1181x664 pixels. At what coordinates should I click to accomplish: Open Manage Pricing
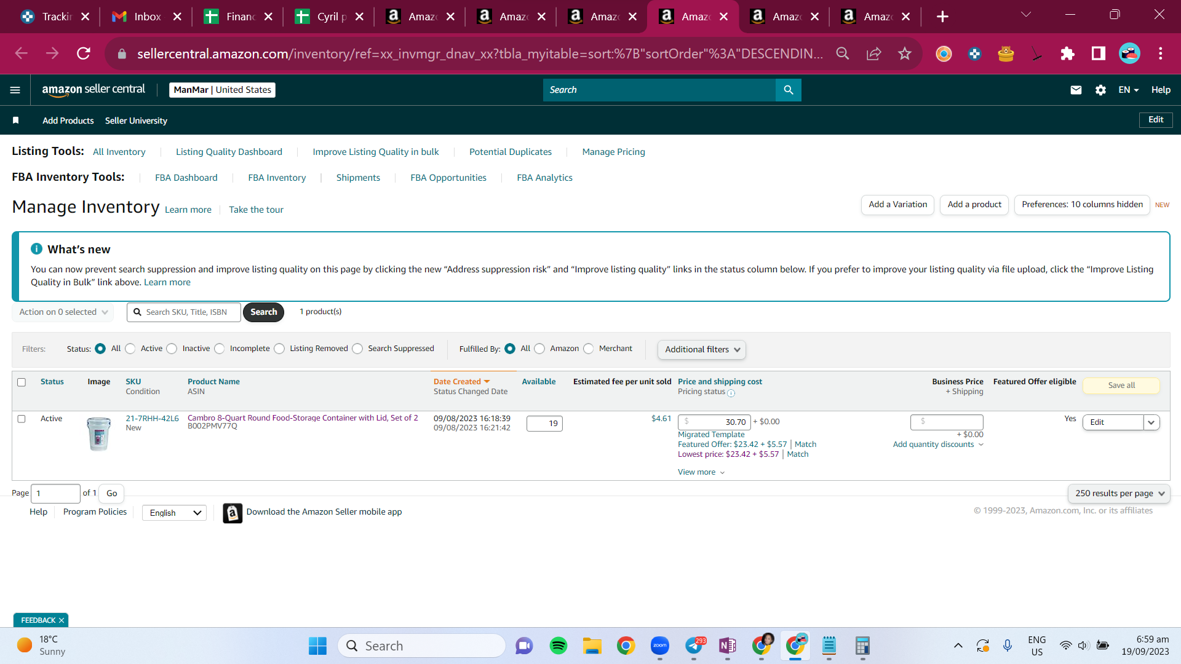614,152
